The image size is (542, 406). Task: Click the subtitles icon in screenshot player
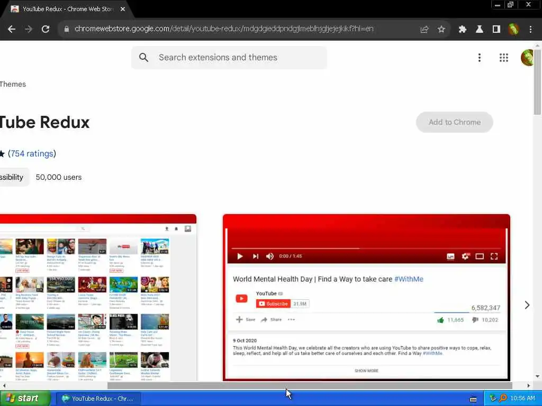pos(450,256)
